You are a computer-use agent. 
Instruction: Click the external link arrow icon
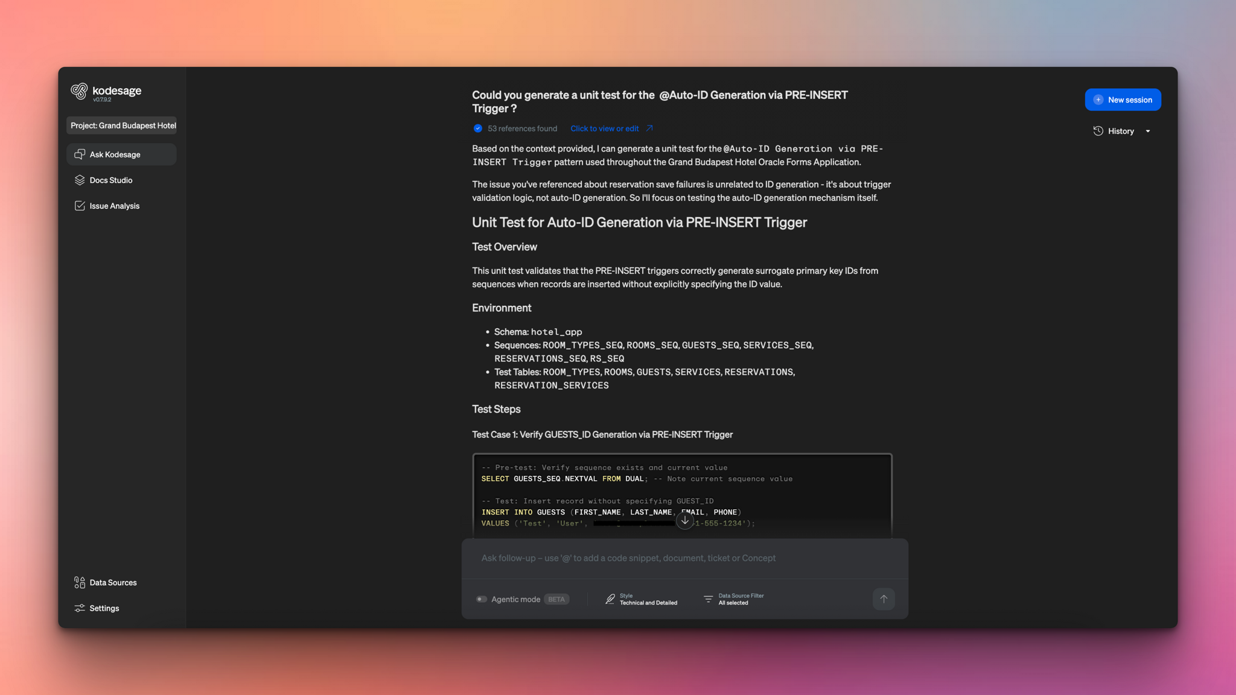tap(649, 129)
